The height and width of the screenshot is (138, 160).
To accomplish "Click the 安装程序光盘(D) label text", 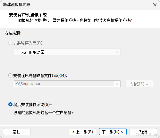I will 29,43.
